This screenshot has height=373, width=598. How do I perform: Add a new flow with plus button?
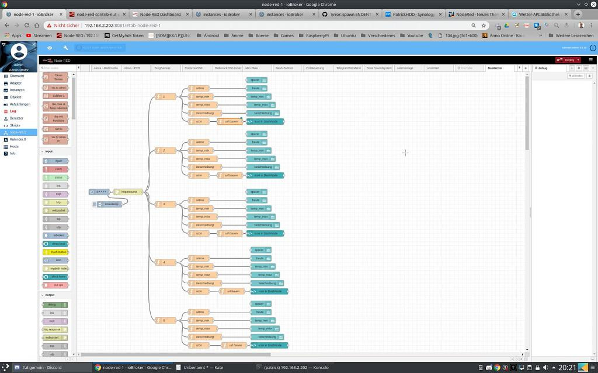tap(526, 68)
